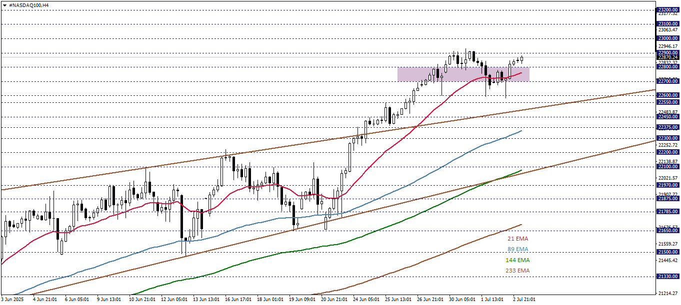Click the 10 Jun 21:01 time label
The image size is (681, 305).
(x=142, y=300)
